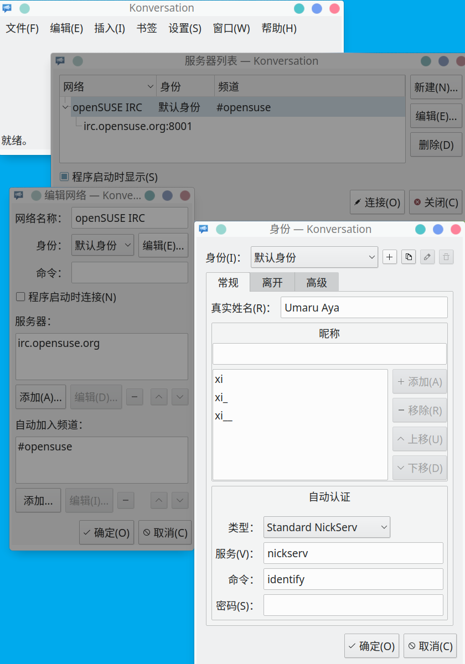Click the 网络 column header sort arrow
Screen dimensions: 465x664
151,87
